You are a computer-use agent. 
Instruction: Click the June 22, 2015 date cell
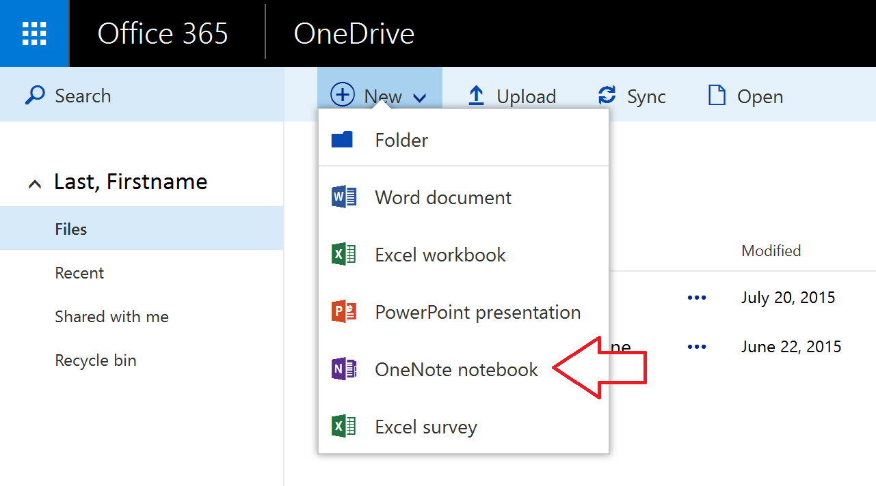[x=791, y=347]
